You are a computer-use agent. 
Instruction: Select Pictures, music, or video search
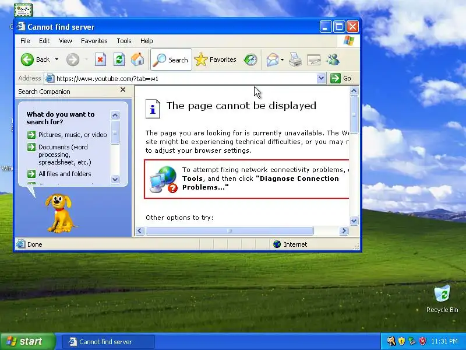click(x=72, y=135)
